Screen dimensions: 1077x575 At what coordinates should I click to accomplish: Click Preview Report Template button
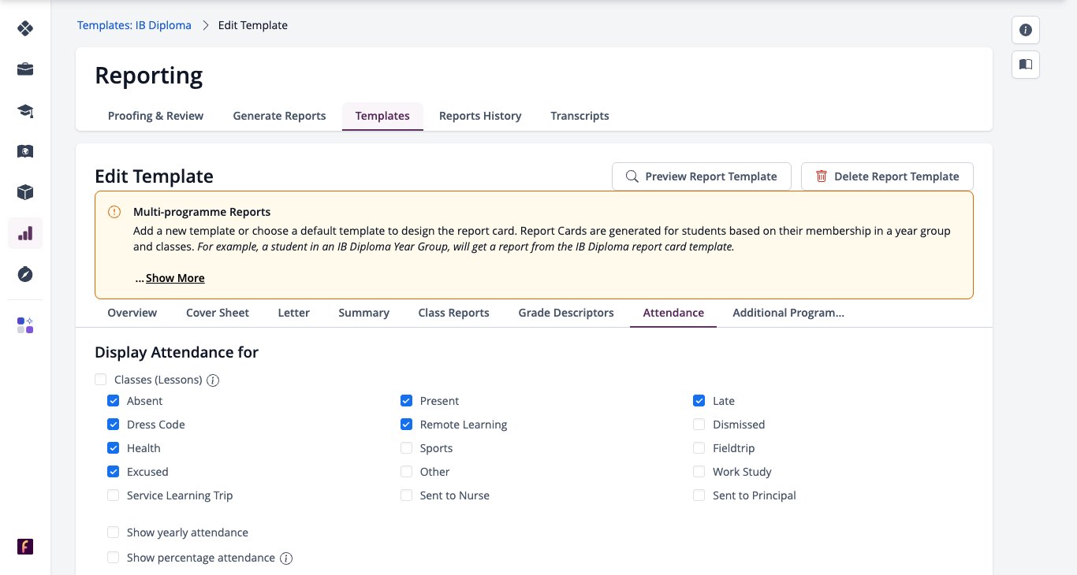(x=701, y=176)
